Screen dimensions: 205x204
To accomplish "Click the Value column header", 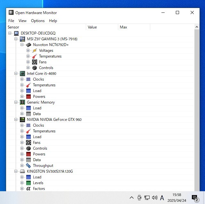I will (x=102, y=27).
